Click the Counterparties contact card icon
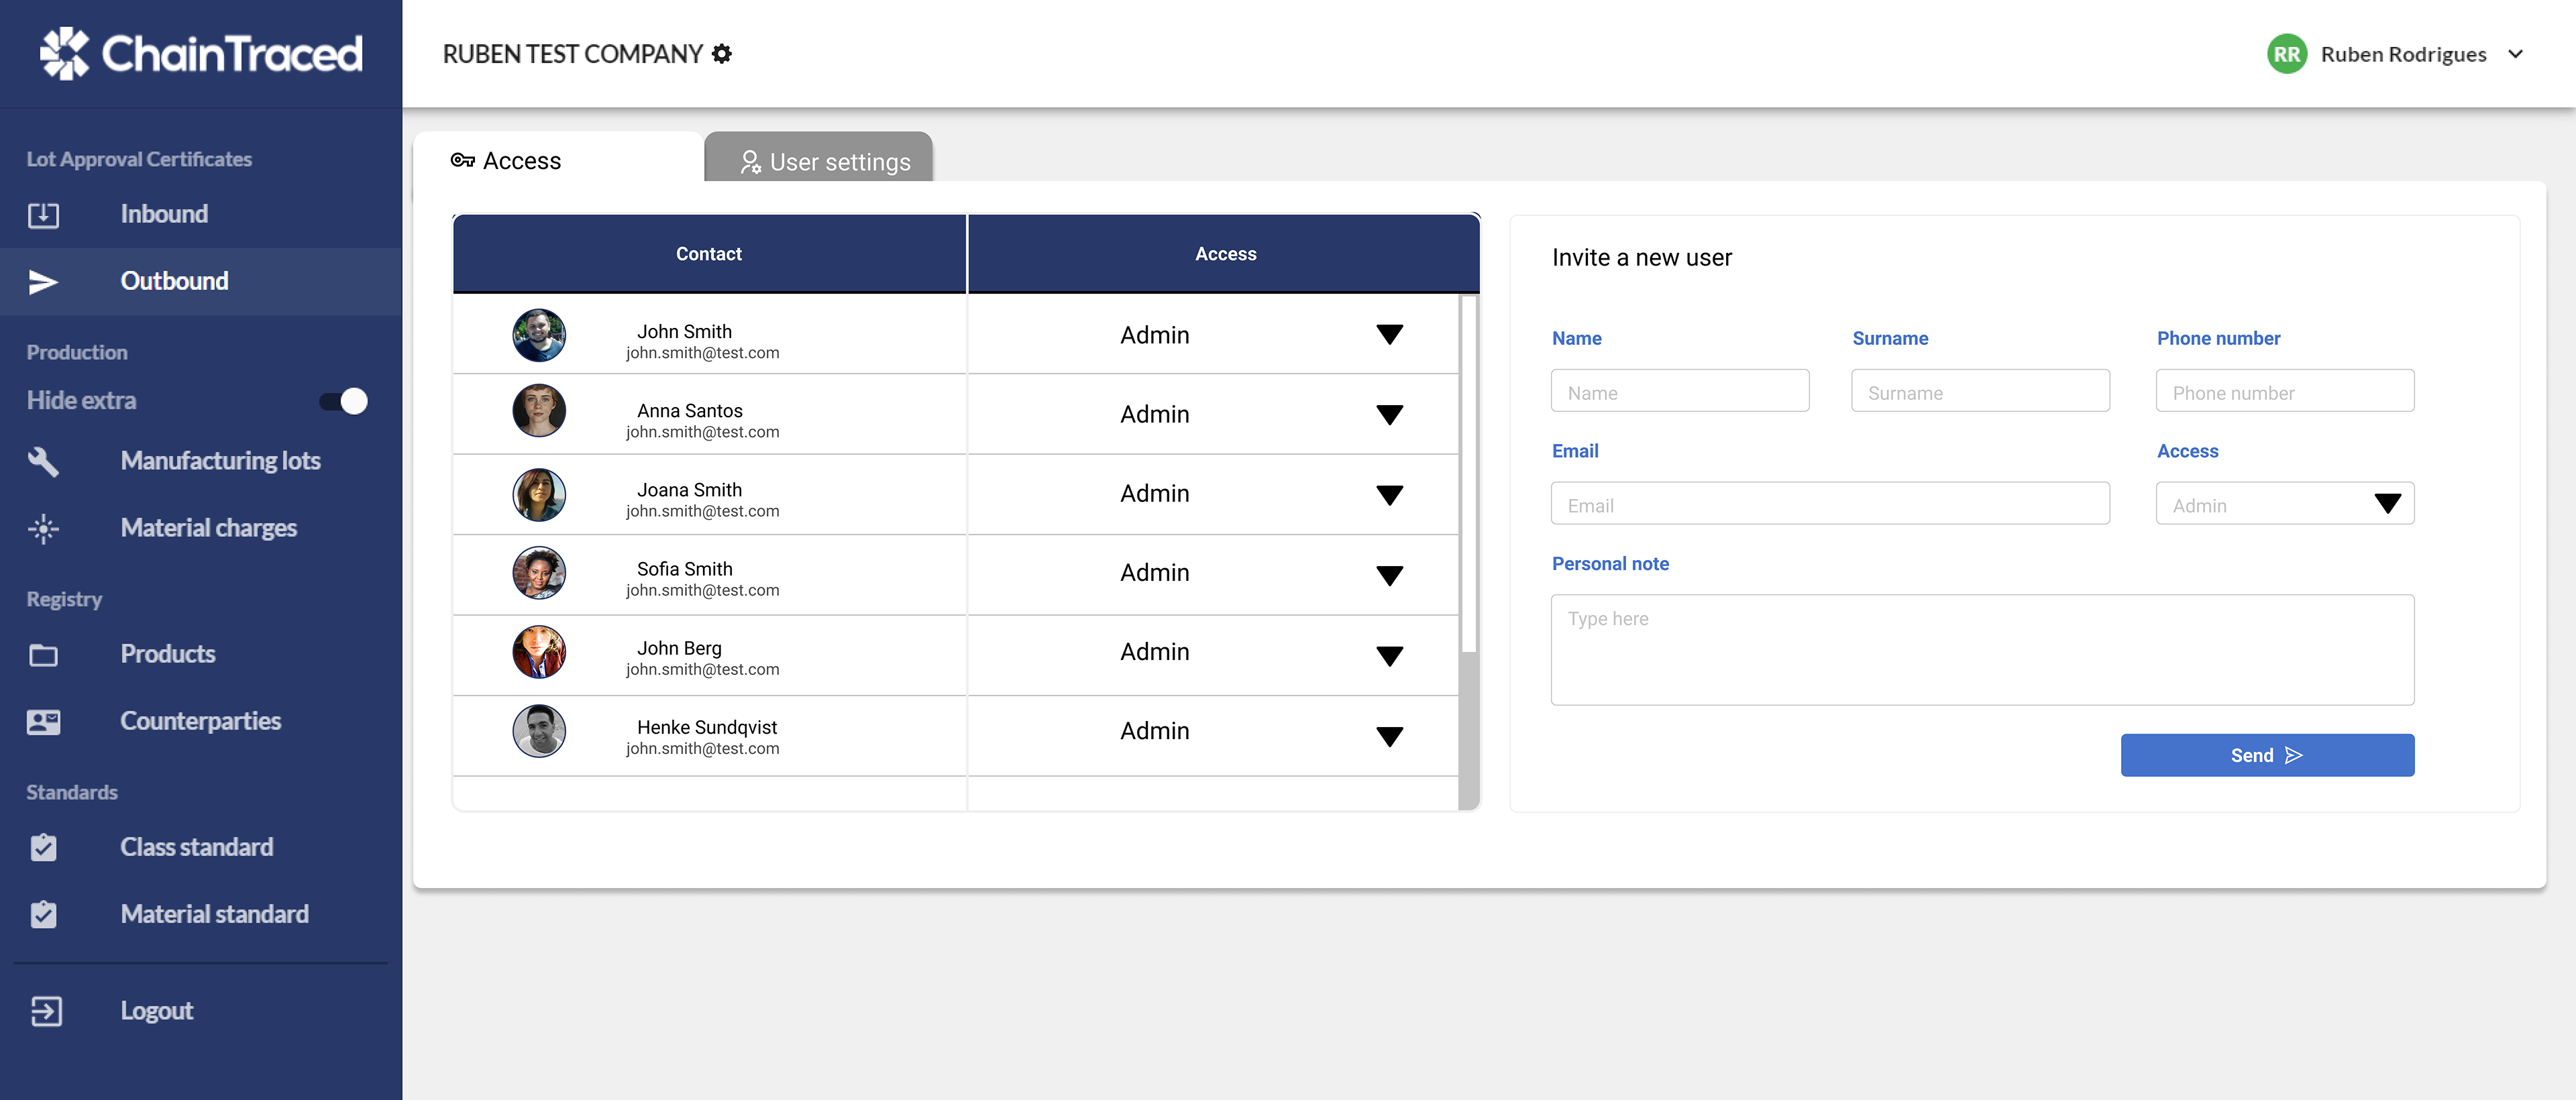The width and height of the screenshot is (2576, 1100). (43, 722)
